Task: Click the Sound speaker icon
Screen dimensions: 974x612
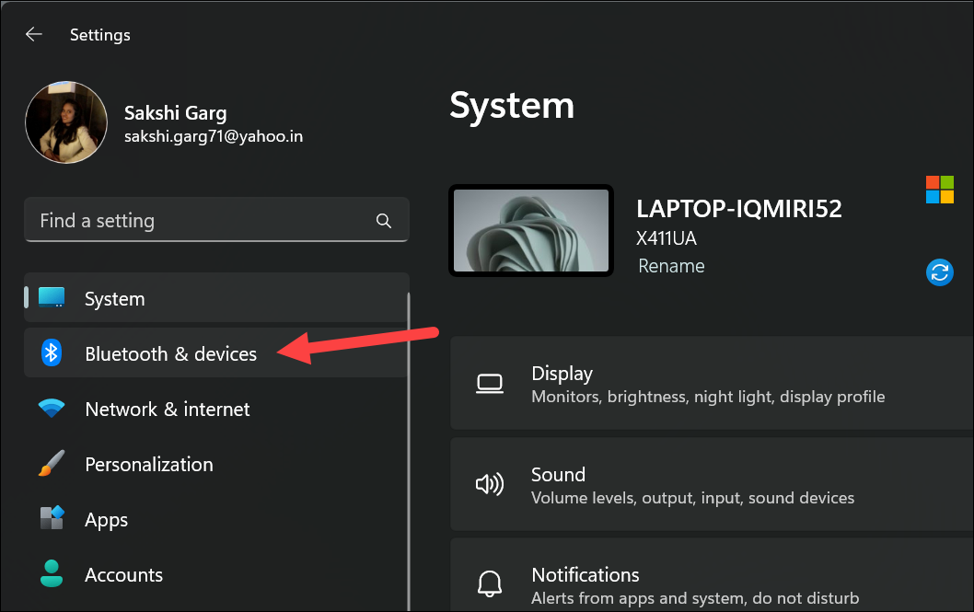Action: point(490,484)
